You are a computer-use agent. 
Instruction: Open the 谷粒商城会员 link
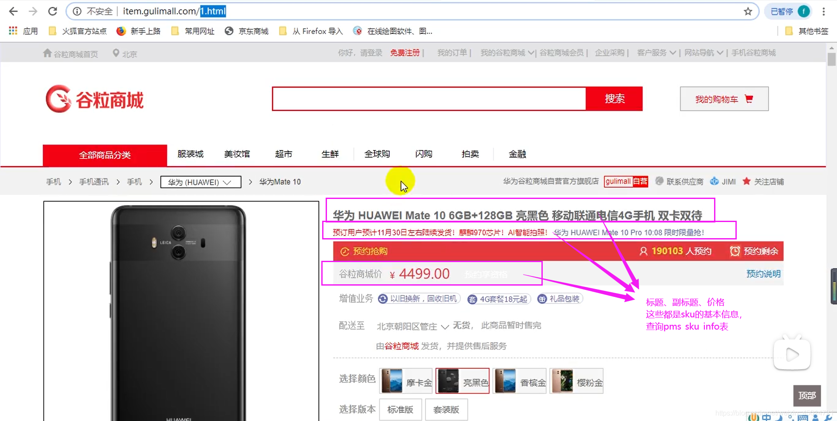(x=561, y=53)
